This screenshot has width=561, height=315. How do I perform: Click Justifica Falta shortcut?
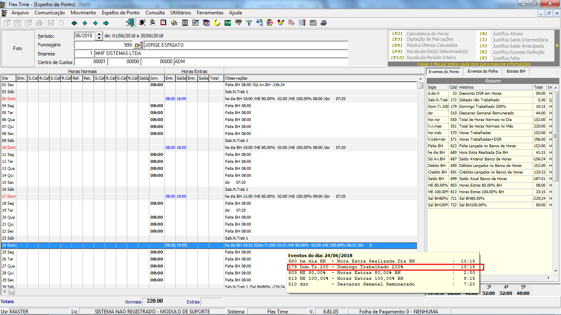506,58
